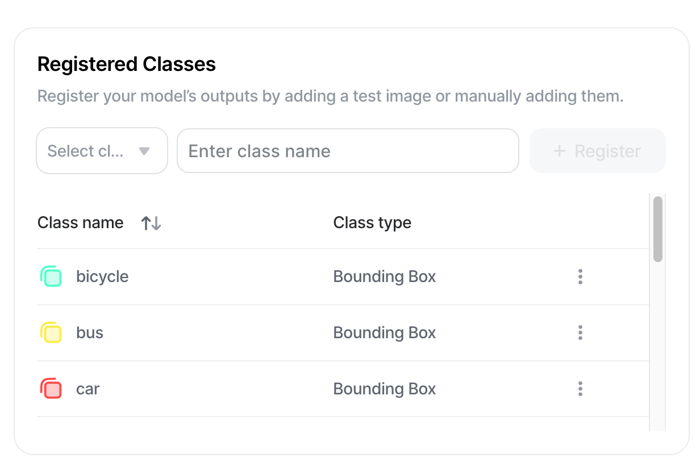This screenshot has height=471, width=700.
Task: Click the teal bicycle class icon
Action: 51,277
